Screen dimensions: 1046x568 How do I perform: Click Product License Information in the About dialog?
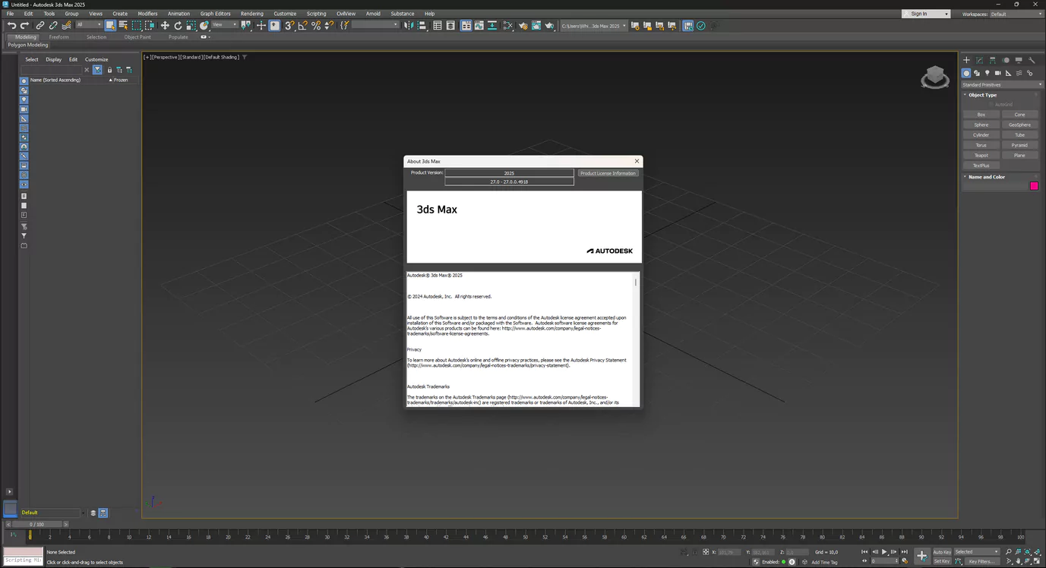coord(608,173)
